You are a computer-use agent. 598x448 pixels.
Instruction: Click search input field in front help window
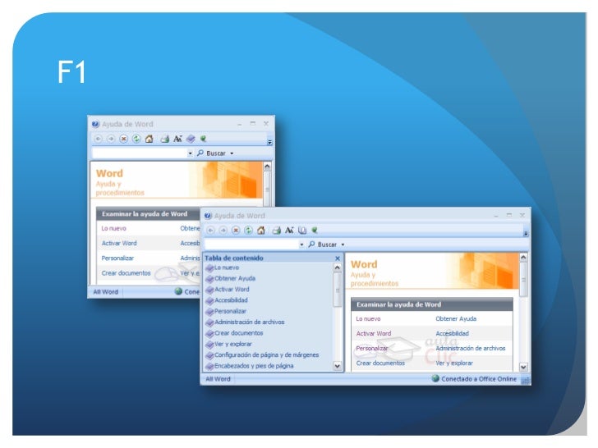tap(251, 245)
